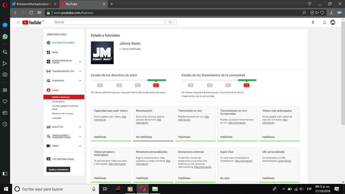345x194 pixels.
Task: Open Monetización in the Canal menu
Action: tap(58, 102)
